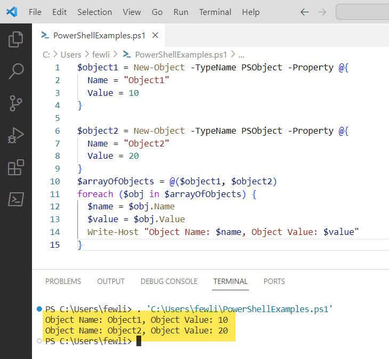Close the PowerShellExamples.ps1 tab
The image size is (389, 359).
tap(155, 35)
